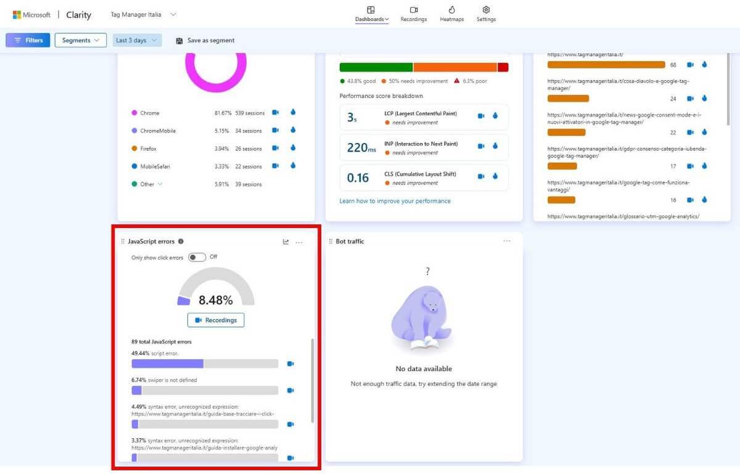
Task: Toggle Only show click errors on
Action: pos(198,257)
